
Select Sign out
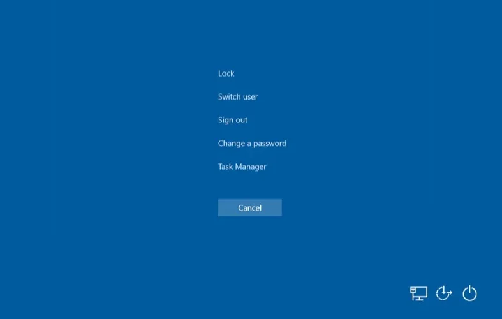pyautogui.click(x=233, y=120)
